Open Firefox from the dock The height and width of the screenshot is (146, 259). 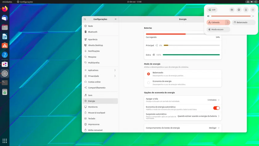click(5, 9)
